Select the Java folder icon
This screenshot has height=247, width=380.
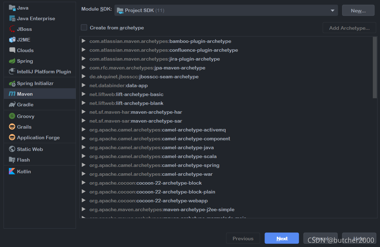point(12,8)
